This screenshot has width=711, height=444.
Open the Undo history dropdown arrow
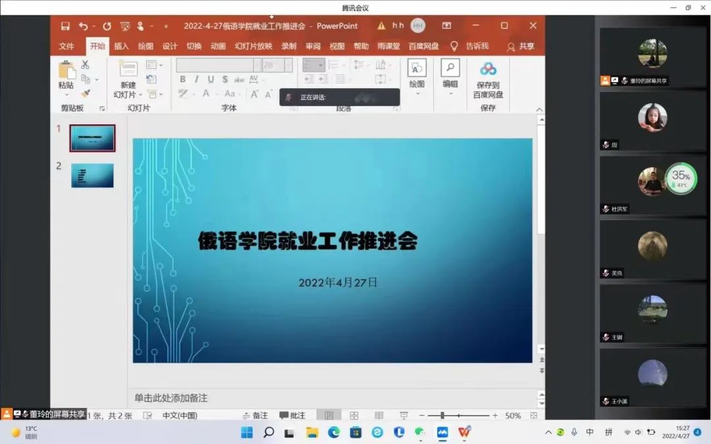[x=93, y=26]
